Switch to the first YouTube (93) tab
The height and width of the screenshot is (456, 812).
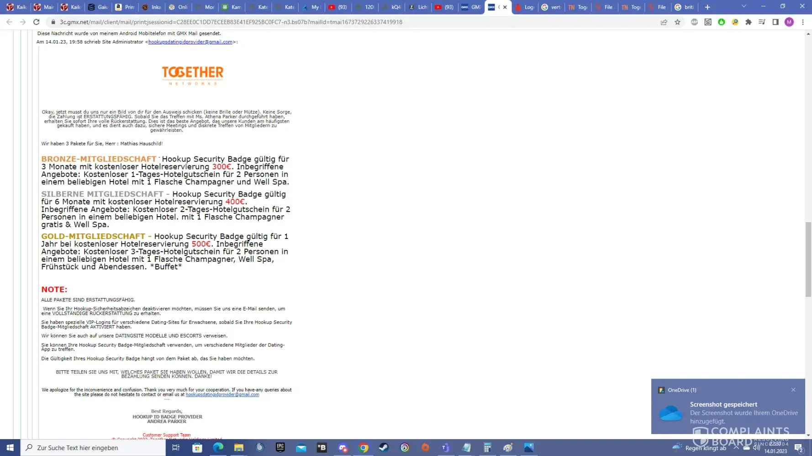pos(338,7)
